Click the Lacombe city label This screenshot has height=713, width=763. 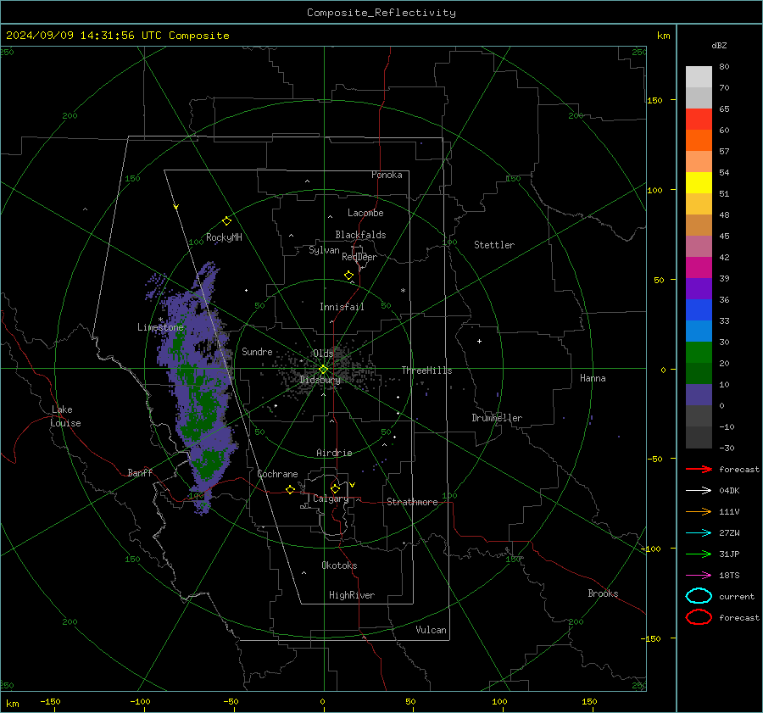pos(365,213)
